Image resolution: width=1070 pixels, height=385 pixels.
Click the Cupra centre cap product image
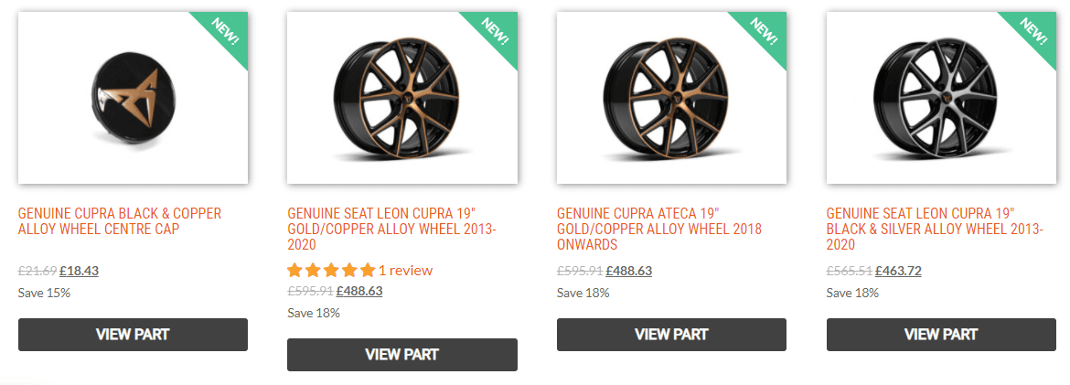pos(133,97)
